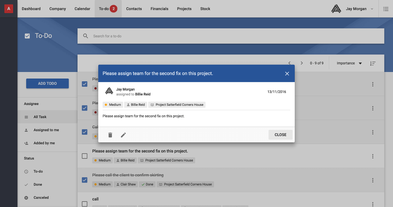
Task: Switch to the Projects tab
Action: point(184,9)
